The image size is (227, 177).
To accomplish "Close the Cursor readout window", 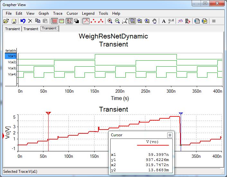I will pyautogui.click(x=170, y=135).
